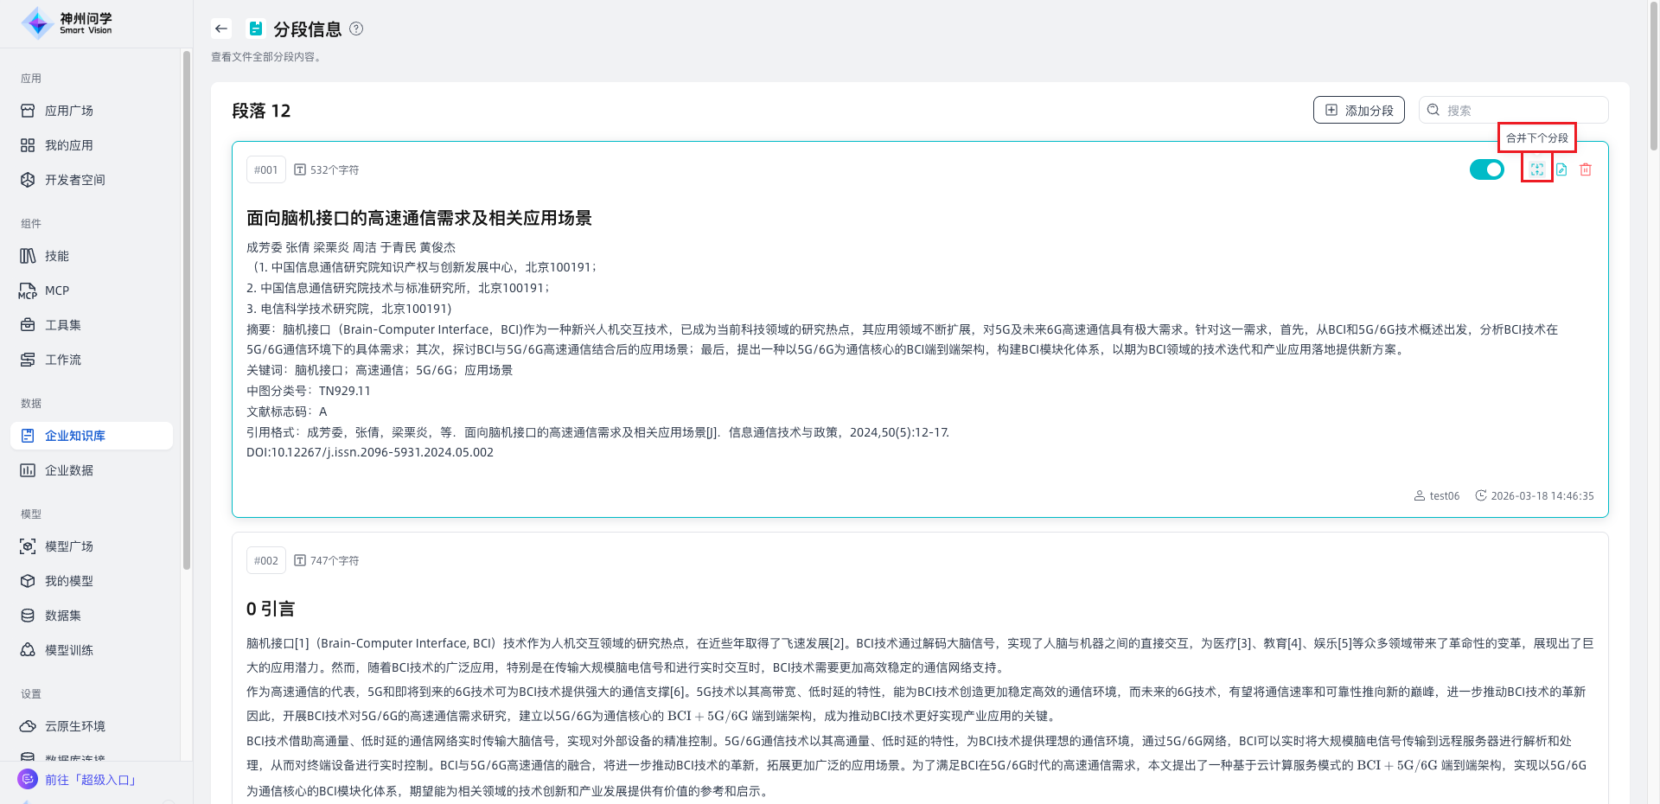Select 企业知识库 menu item
The height and width of the screenshot is (804, 1660).
(x=75, y=436)
